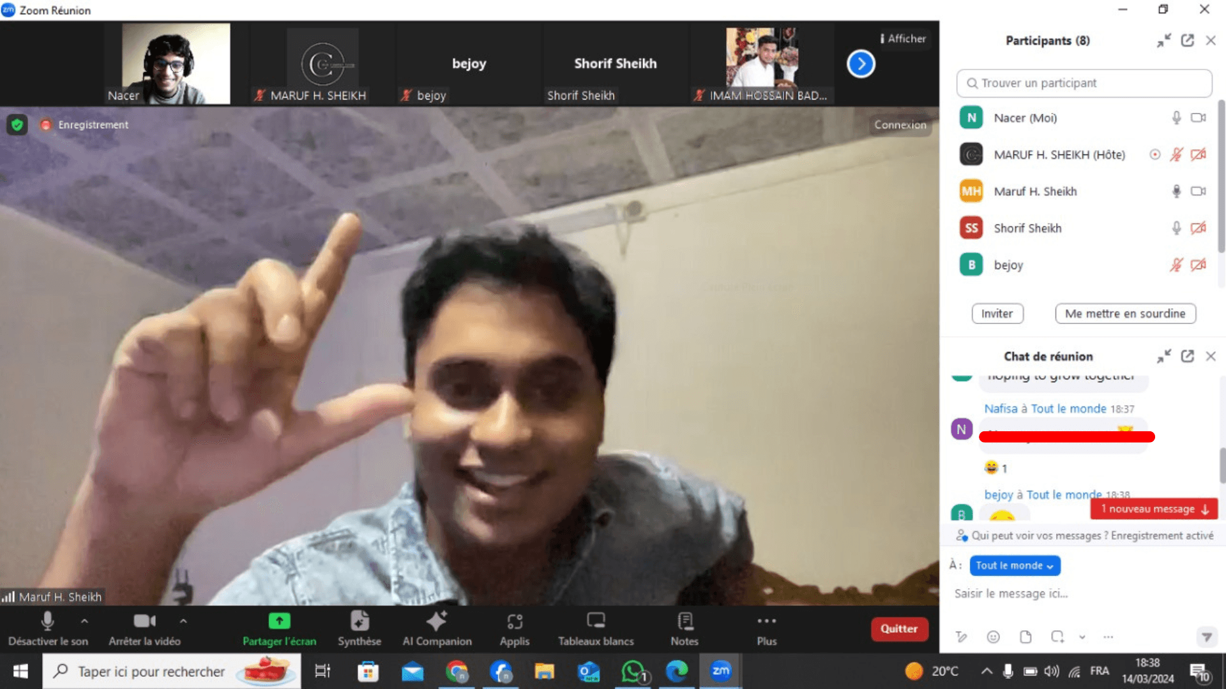Click chat send message icon
1226x689 pixels.
point(1206,637)
